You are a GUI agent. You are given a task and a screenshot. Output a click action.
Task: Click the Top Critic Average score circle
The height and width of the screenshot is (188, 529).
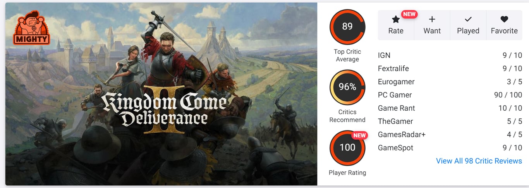click(347, 27)
